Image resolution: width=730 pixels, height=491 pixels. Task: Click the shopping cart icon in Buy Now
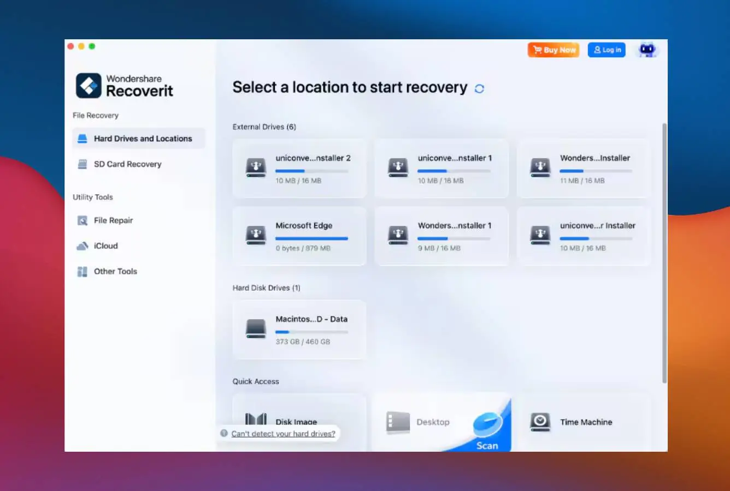(x=537, y=50)
